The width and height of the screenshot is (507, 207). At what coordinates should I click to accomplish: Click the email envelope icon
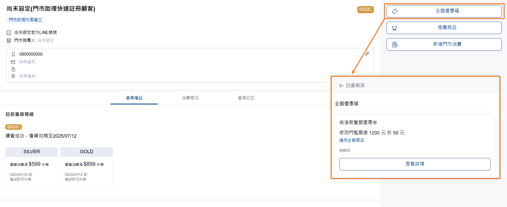click(13, 62)
